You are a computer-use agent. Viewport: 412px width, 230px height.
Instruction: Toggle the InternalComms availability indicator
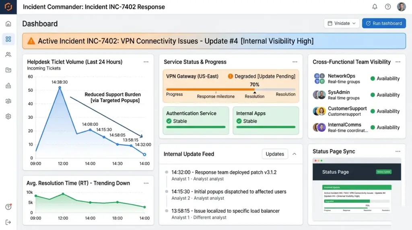373,128
